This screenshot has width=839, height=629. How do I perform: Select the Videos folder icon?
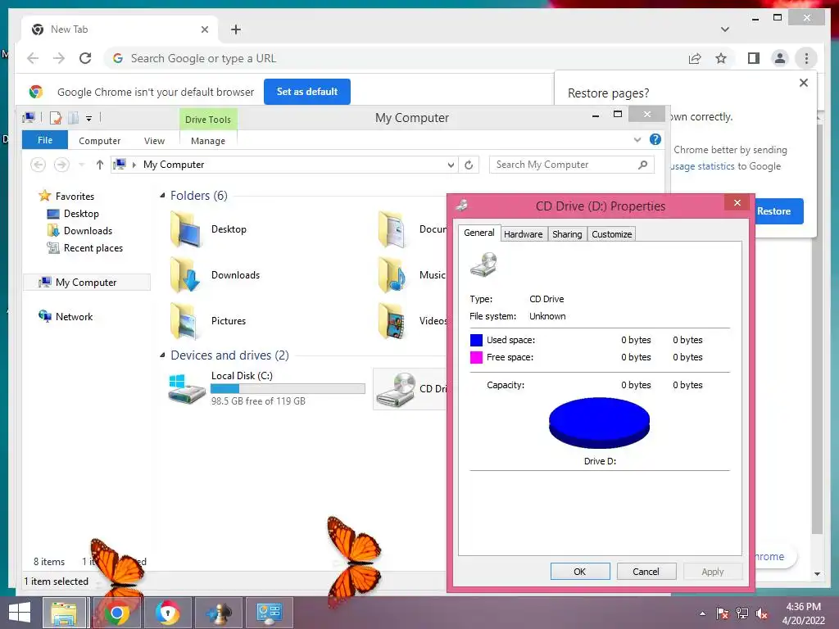click(392, 321)
